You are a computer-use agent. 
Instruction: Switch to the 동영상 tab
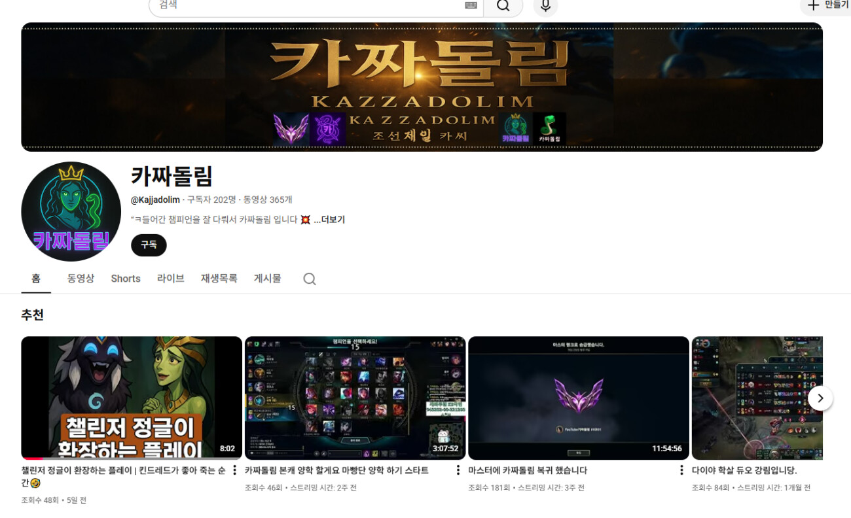(x=81, y=279)
